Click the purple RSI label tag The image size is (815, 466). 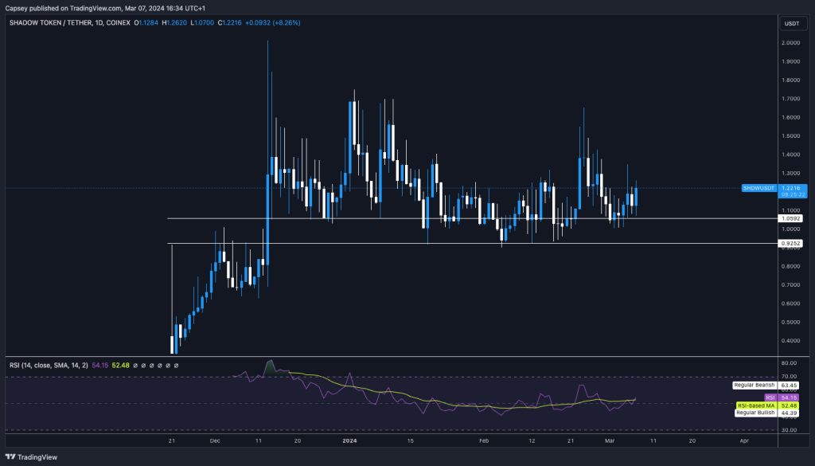(769, 397)
